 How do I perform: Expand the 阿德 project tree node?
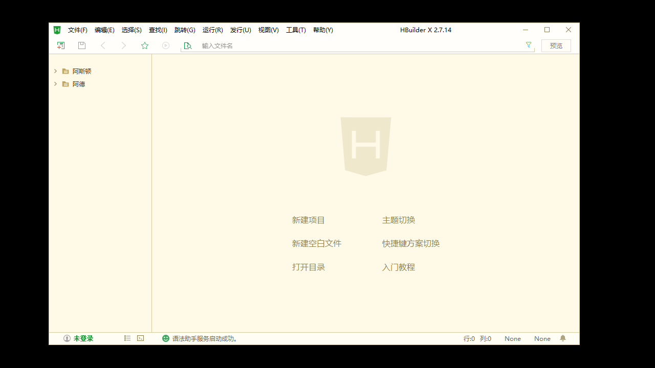point(55,83)
